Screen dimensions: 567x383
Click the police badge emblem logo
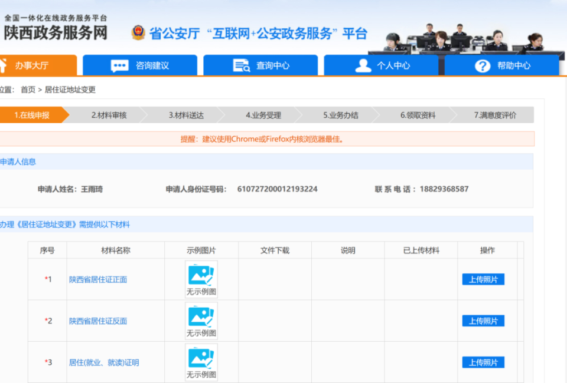138,33
